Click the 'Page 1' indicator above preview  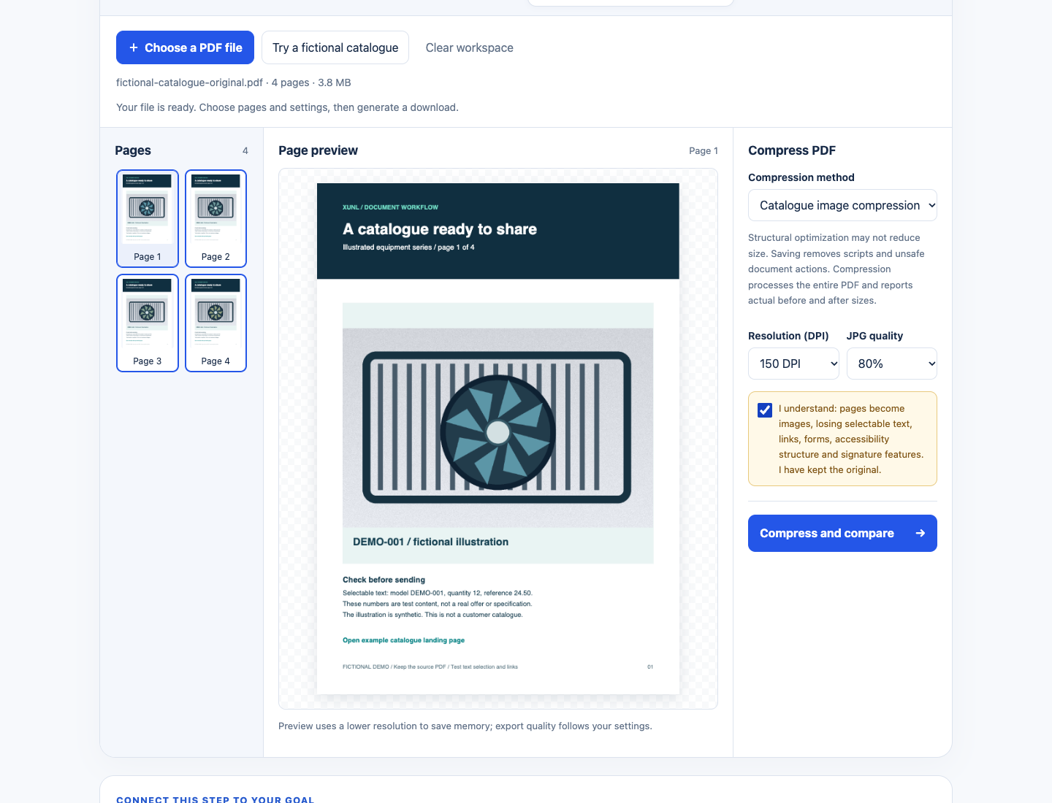pos(704,150)
